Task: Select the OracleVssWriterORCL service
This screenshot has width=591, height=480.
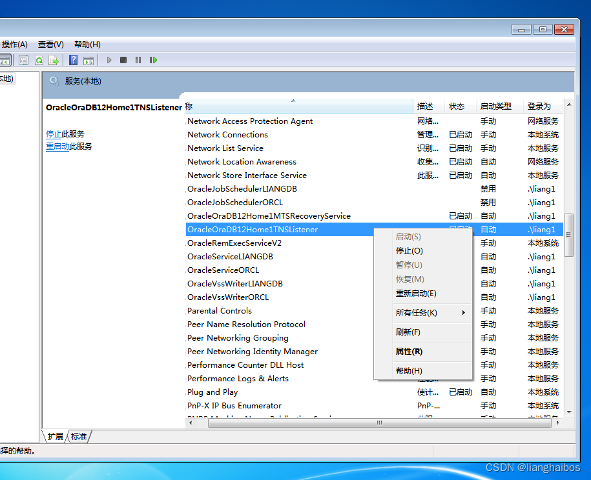Action: click(228, 297)
